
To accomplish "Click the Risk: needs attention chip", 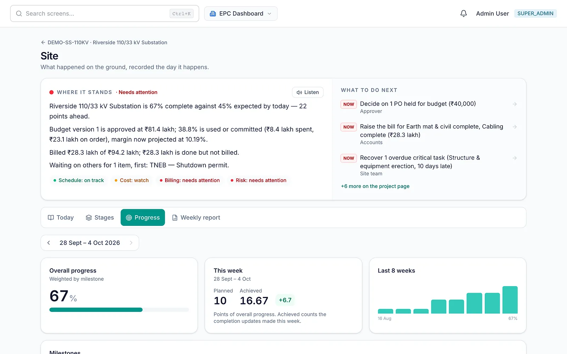I will [x=258, y=180].
